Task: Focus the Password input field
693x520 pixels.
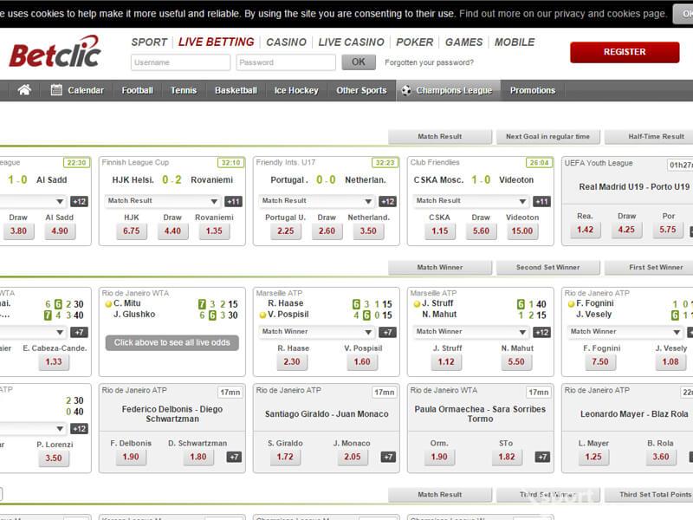Action: pos(286,62)
